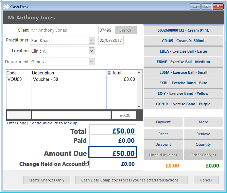The width and height of the screenshot is (227, 193).
Task: Apply Discount to selected item
Action: coord(163,144)
